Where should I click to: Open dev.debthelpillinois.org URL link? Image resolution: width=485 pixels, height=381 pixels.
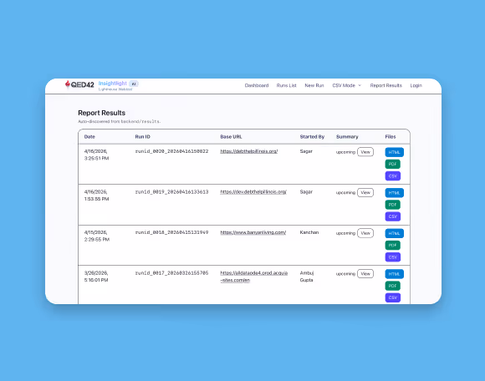tap(253, 192)
